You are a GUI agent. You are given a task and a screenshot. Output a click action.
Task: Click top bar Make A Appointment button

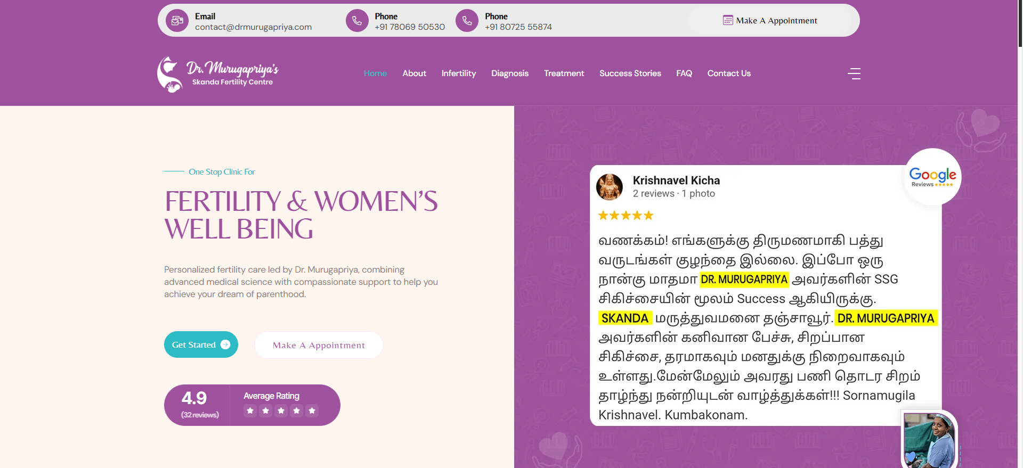(x=770, y=20)
